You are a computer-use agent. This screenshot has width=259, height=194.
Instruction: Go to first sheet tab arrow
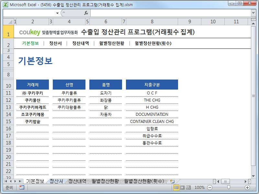point(6,181)
